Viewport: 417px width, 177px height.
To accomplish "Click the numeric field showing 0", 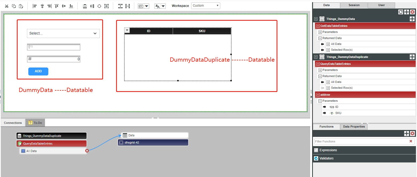I will (54, 59).
